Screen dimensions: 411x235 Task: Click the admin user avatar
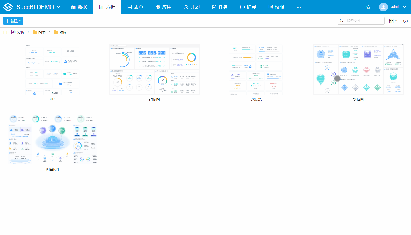pyautogui.click(x=383, y=7)
